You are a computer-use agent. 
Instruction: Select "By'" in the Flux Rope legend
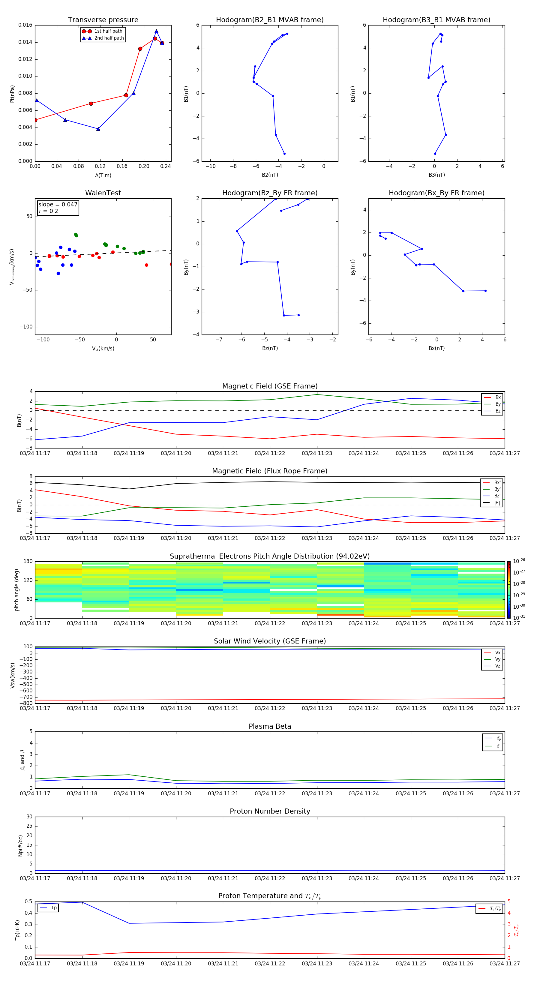[x=492, y=489]
